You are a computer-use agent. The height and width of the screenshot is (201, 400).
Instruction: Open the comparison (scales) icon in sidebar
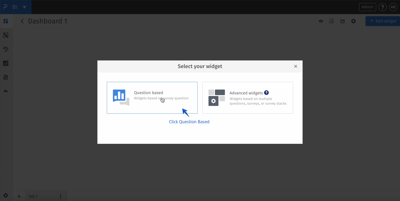point(6,49)
